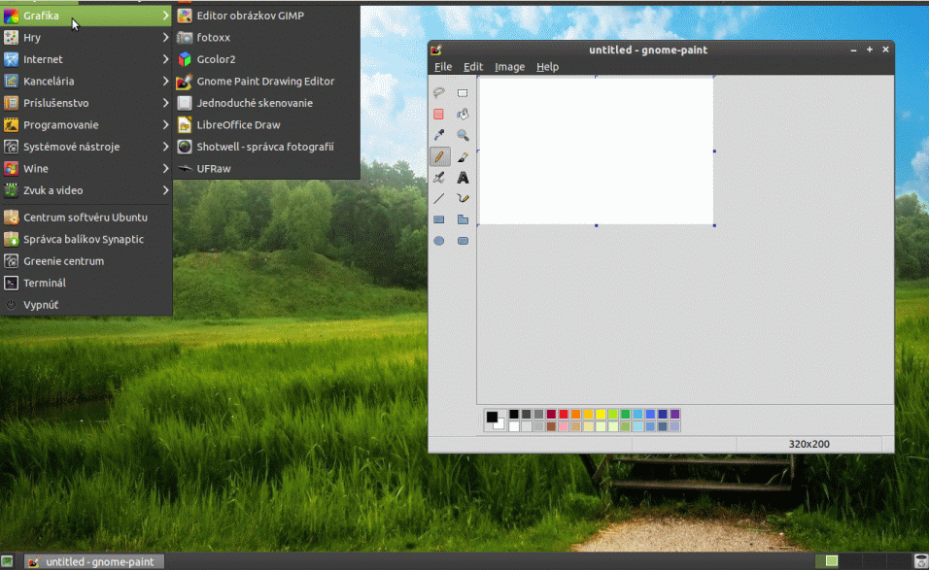This screenshot has height=571, width=929.
Task: Launch UFRaw from the submenu
Action: tap(266, 169)
